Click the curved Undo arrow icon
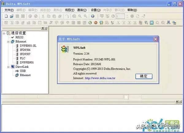The height and width of the screenshot is (133, 184). (x=67, y=16)
